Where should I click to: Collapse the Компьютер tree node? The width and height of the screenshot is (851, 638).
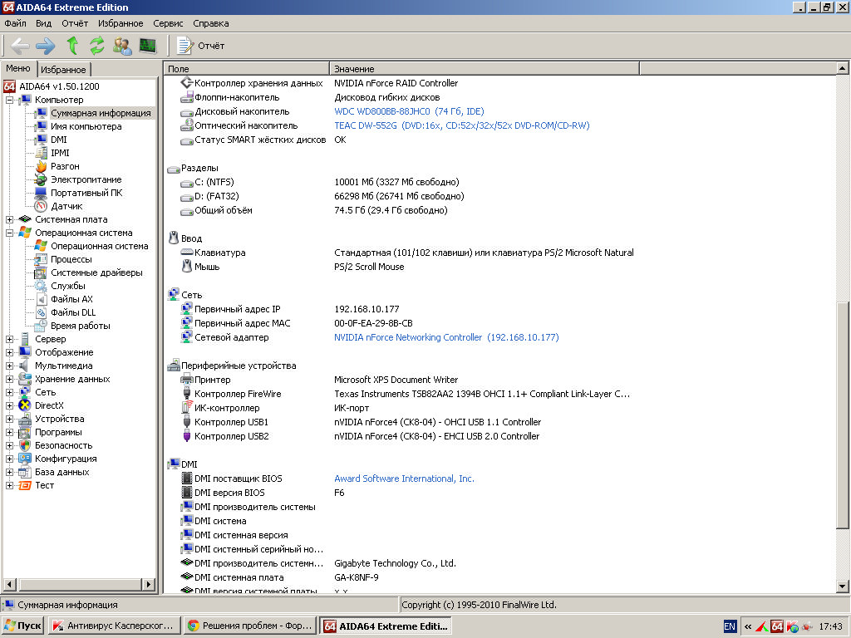[x=10, y=100]
